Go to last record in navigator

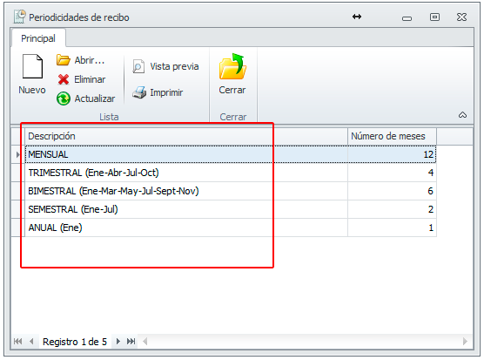pos(131,342)
